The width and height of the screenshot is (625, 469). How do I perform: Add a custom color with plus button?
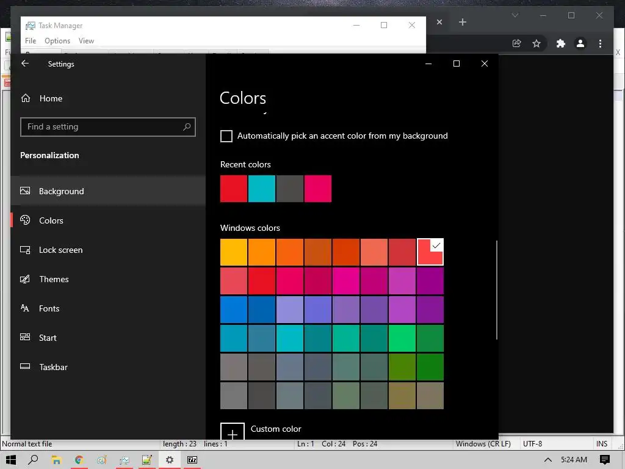(233, 432)
